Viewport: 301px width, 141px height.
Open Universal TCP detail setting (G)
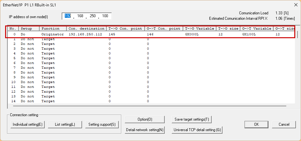click(x=197, y=130)
